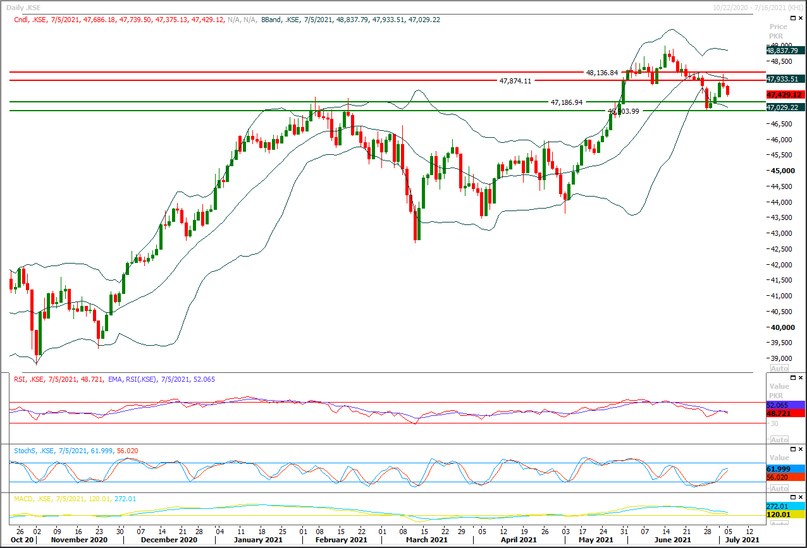Viewport: 807px width, 548px height.
Task: Click 'May 2021' on the time axis
Action: pyautogui.click(x=595, y=540)
